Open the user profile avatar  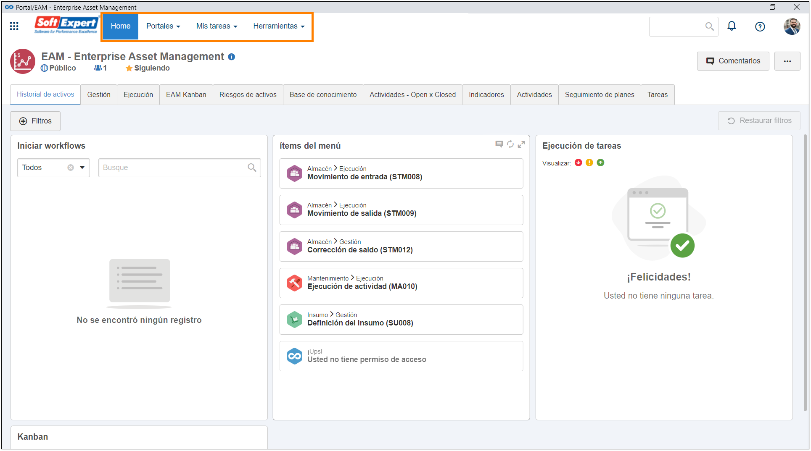(x=792, y=26)
